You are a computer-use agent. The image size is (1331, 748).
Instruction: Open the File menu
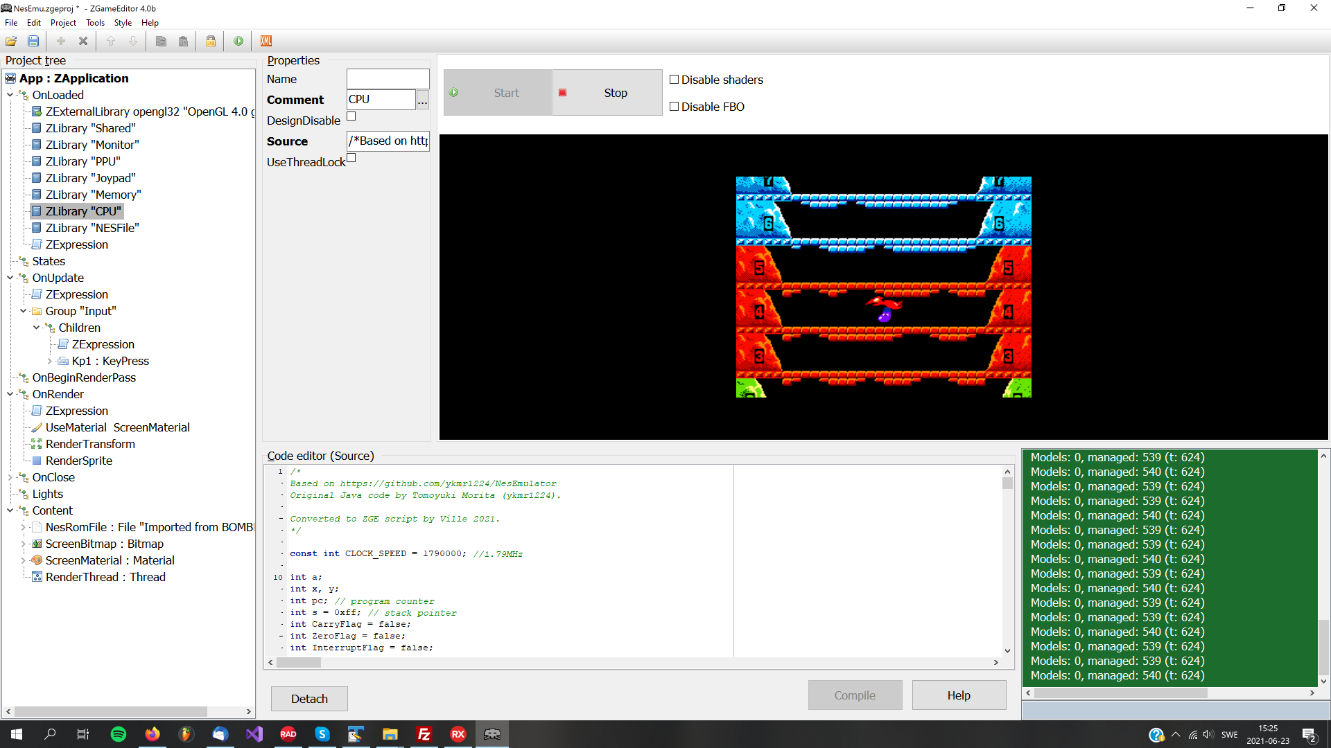11,23
